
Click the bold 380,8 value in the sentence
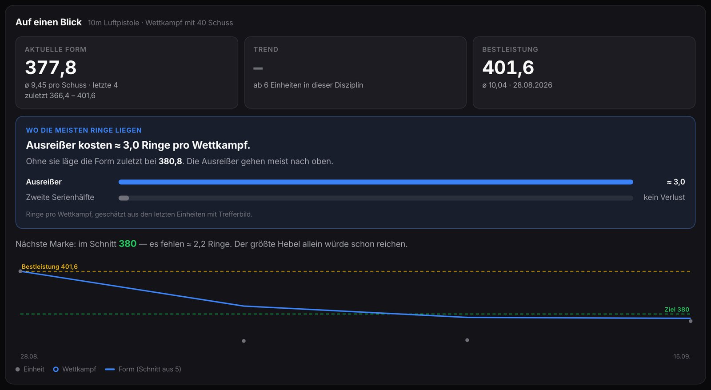point(170,162)
